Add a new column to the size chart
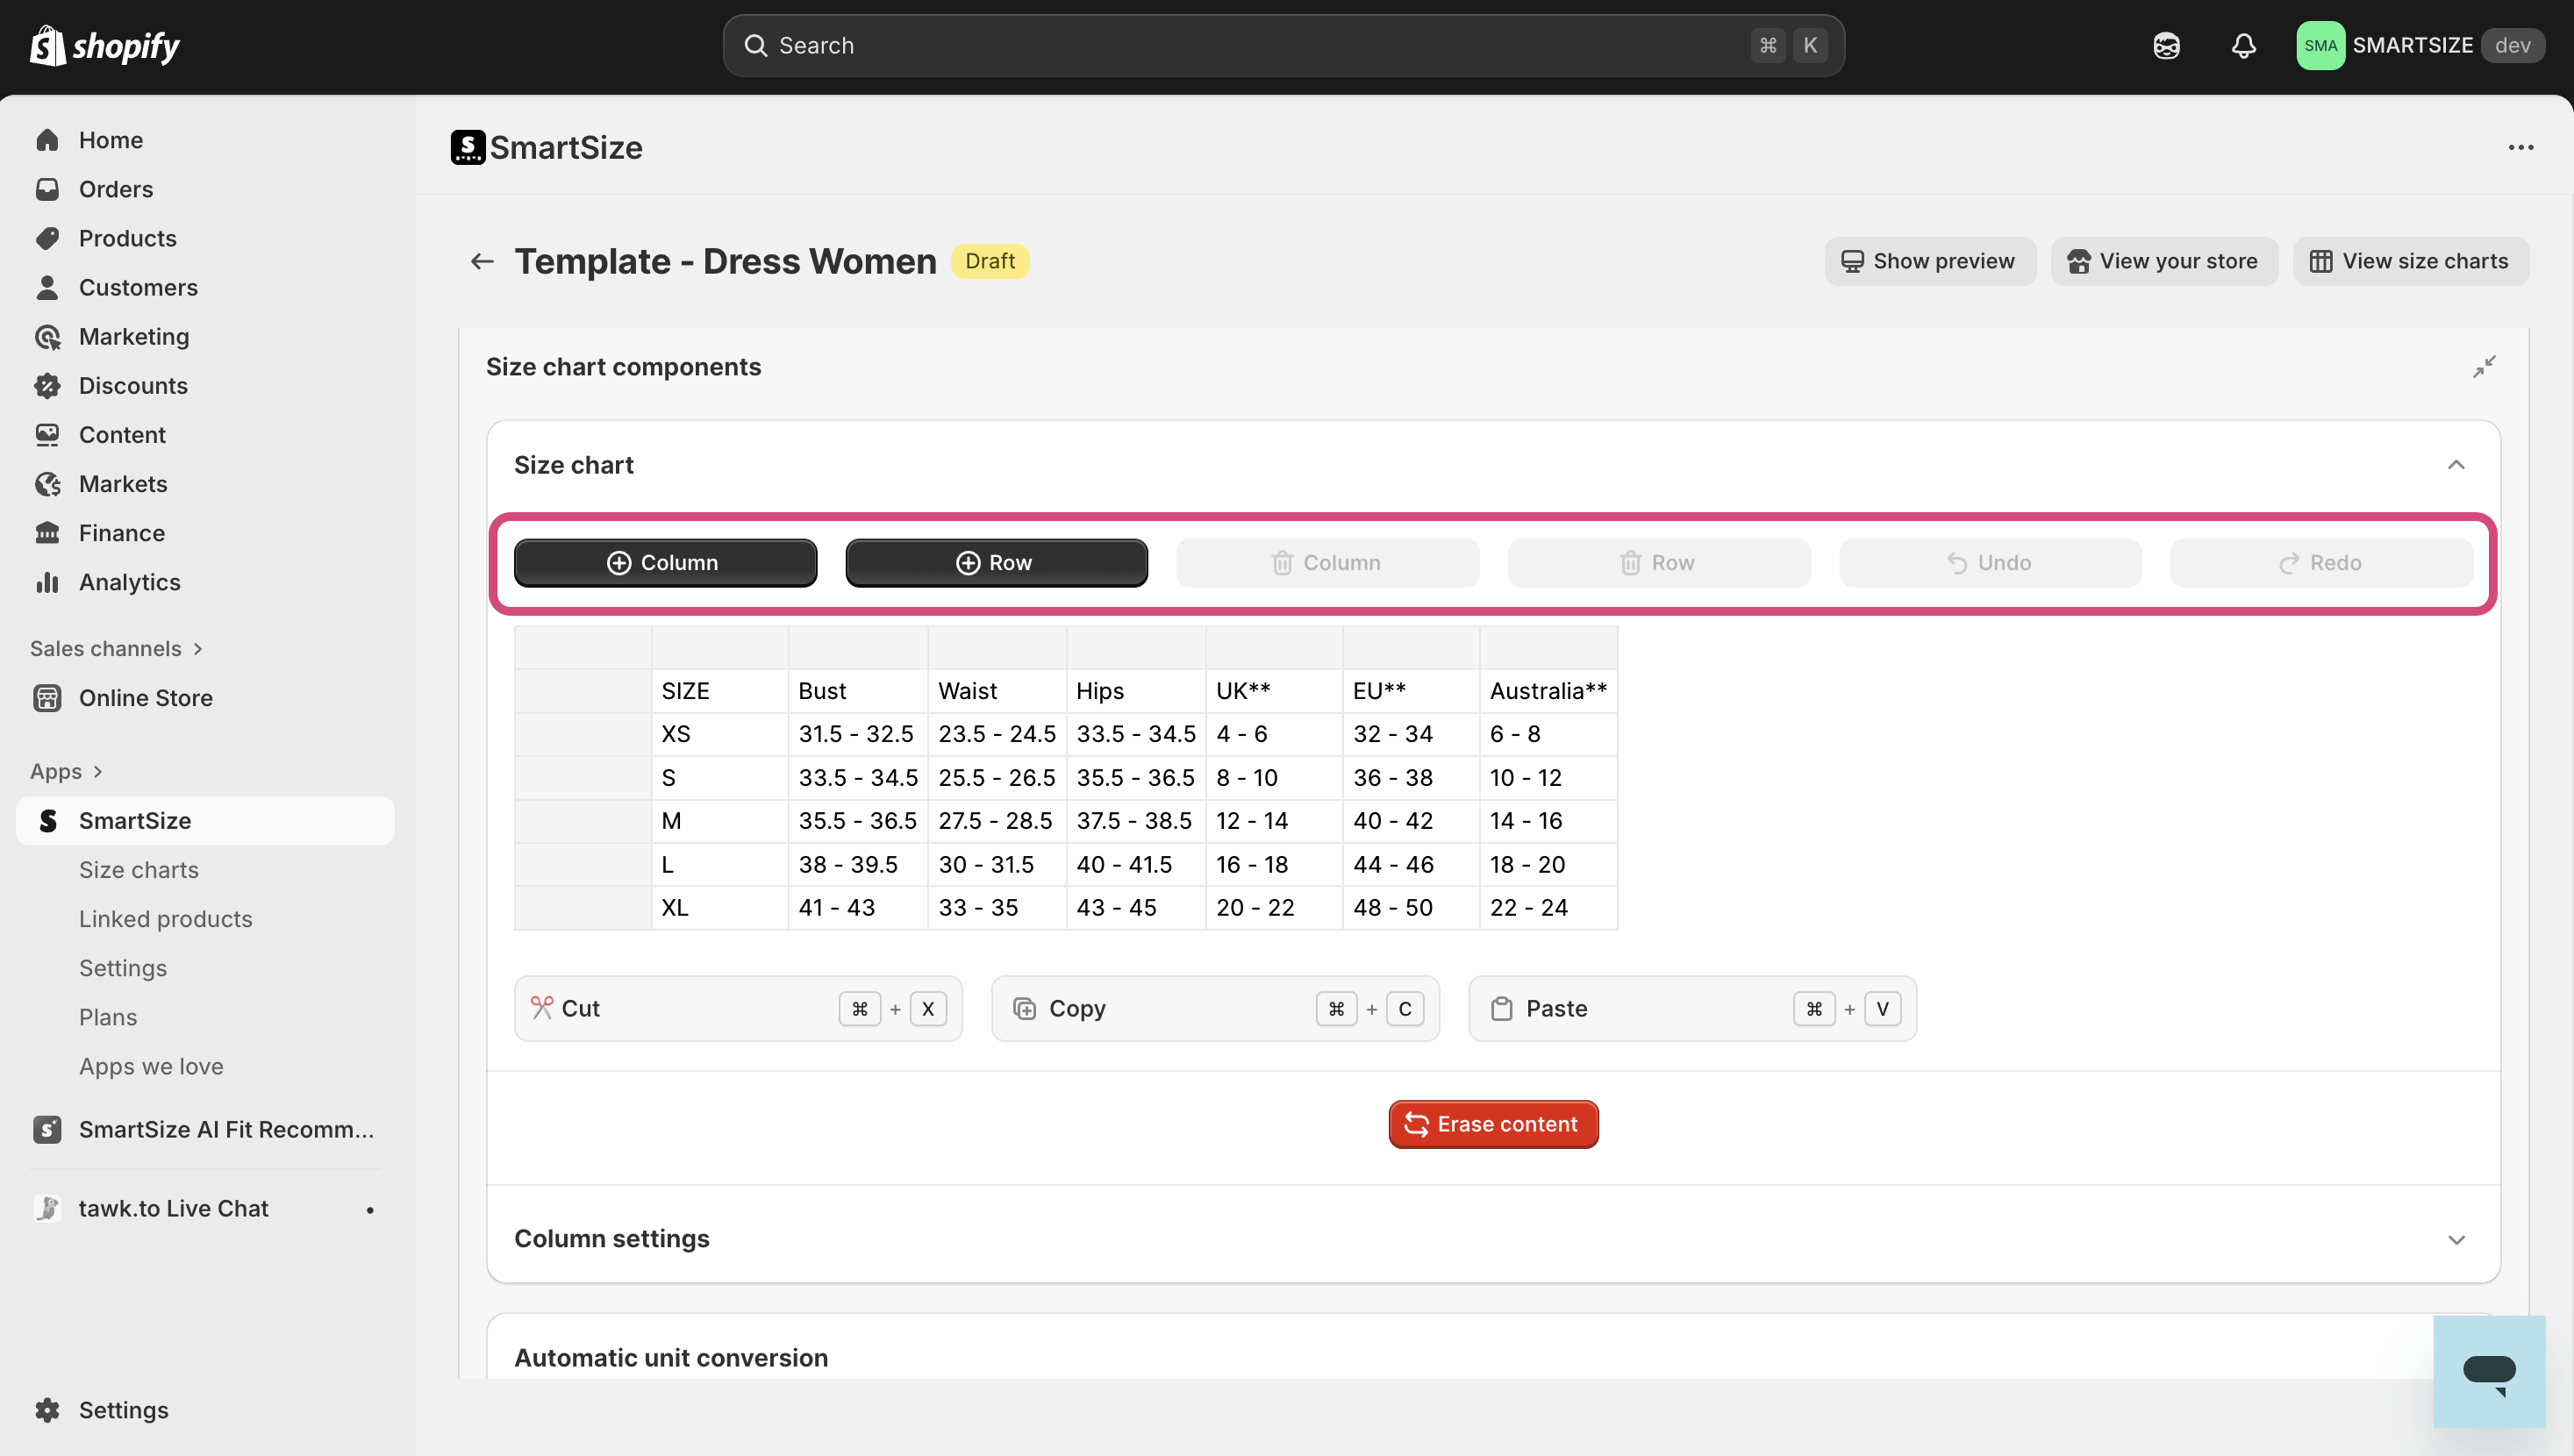Viewport: 2574px width, 1456px height. (x=665, y=563)
